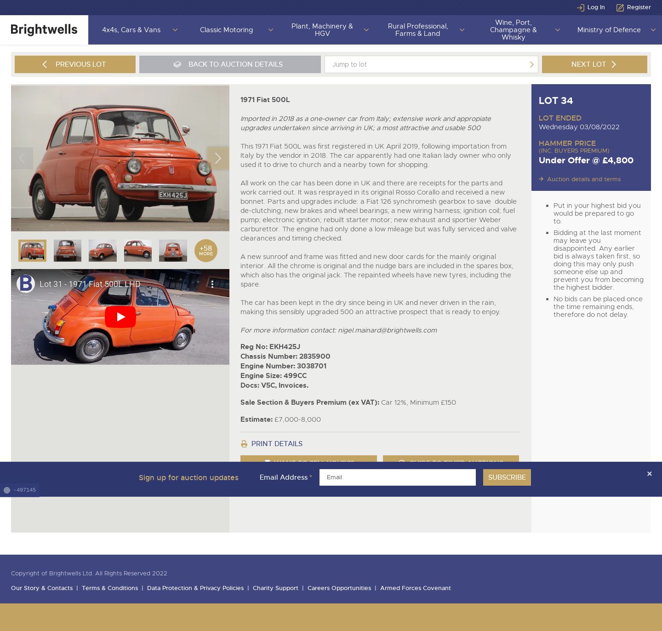Open the +58 More photos badge
662x631 pixels.
206,251
